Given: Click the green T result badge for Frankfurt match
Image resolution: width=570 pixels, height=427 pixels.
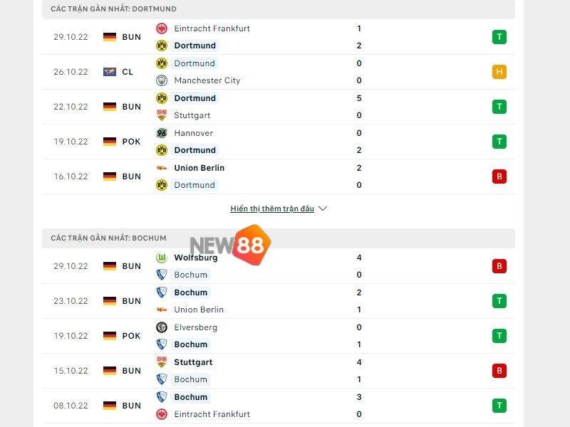Looking at the screenshot, I should coord(499,36).
